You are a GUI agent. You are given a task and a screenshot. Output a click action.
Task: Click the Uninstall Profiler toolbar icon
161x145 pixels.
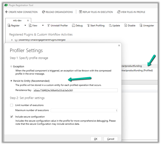click(x=48, y=26)
